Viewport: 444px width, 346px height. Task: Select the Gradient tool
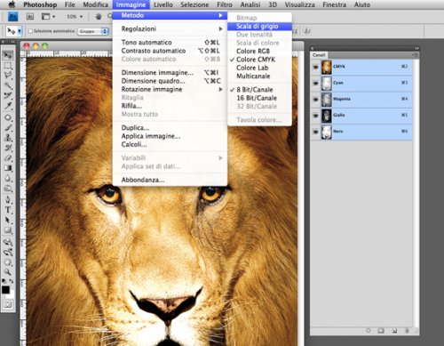pos(8,168)
